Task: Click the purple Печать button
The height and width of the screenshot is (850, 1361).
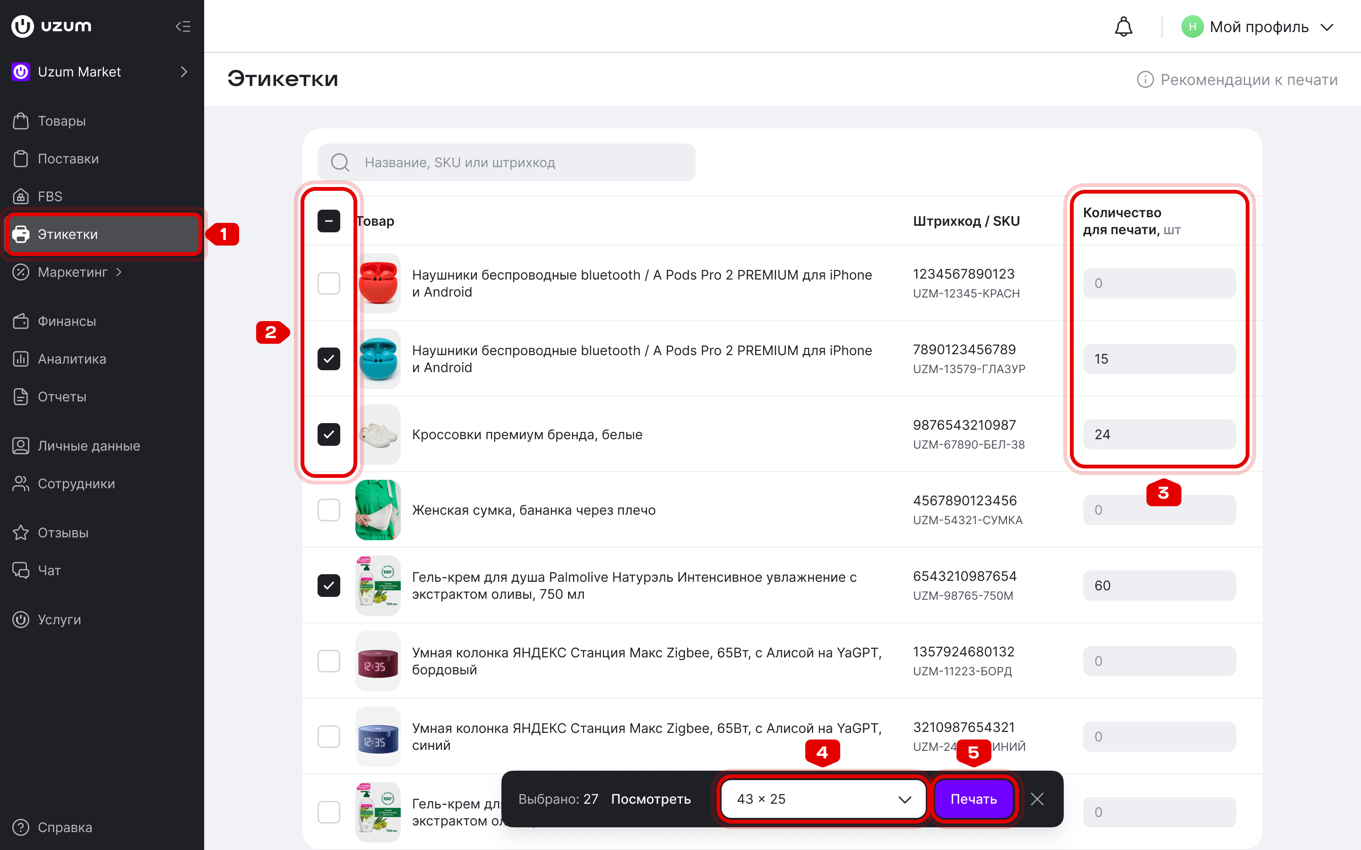Action: (974, 799)
